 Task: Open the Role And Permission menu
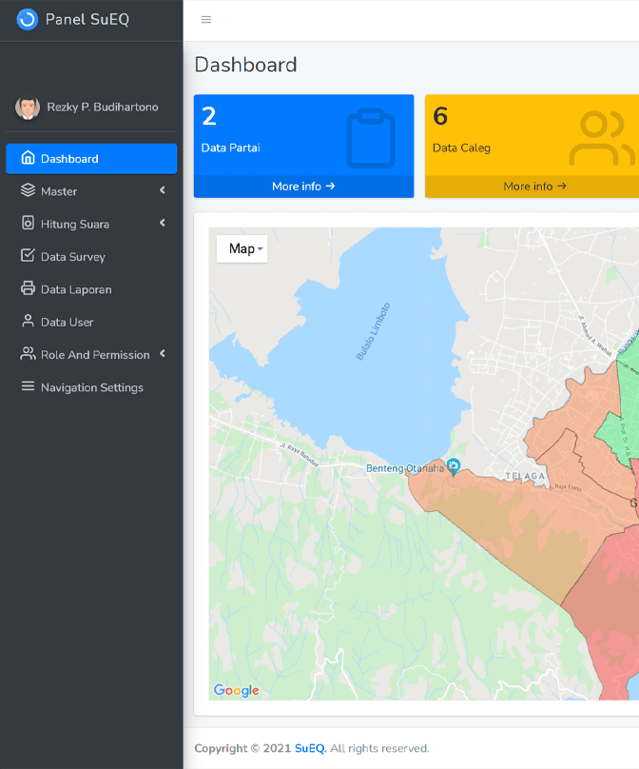91,355
